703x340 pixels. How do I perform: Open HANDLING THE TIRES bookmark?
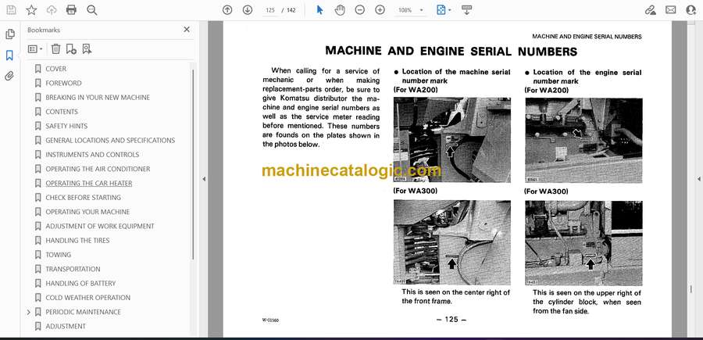click(x=77, y=241)
